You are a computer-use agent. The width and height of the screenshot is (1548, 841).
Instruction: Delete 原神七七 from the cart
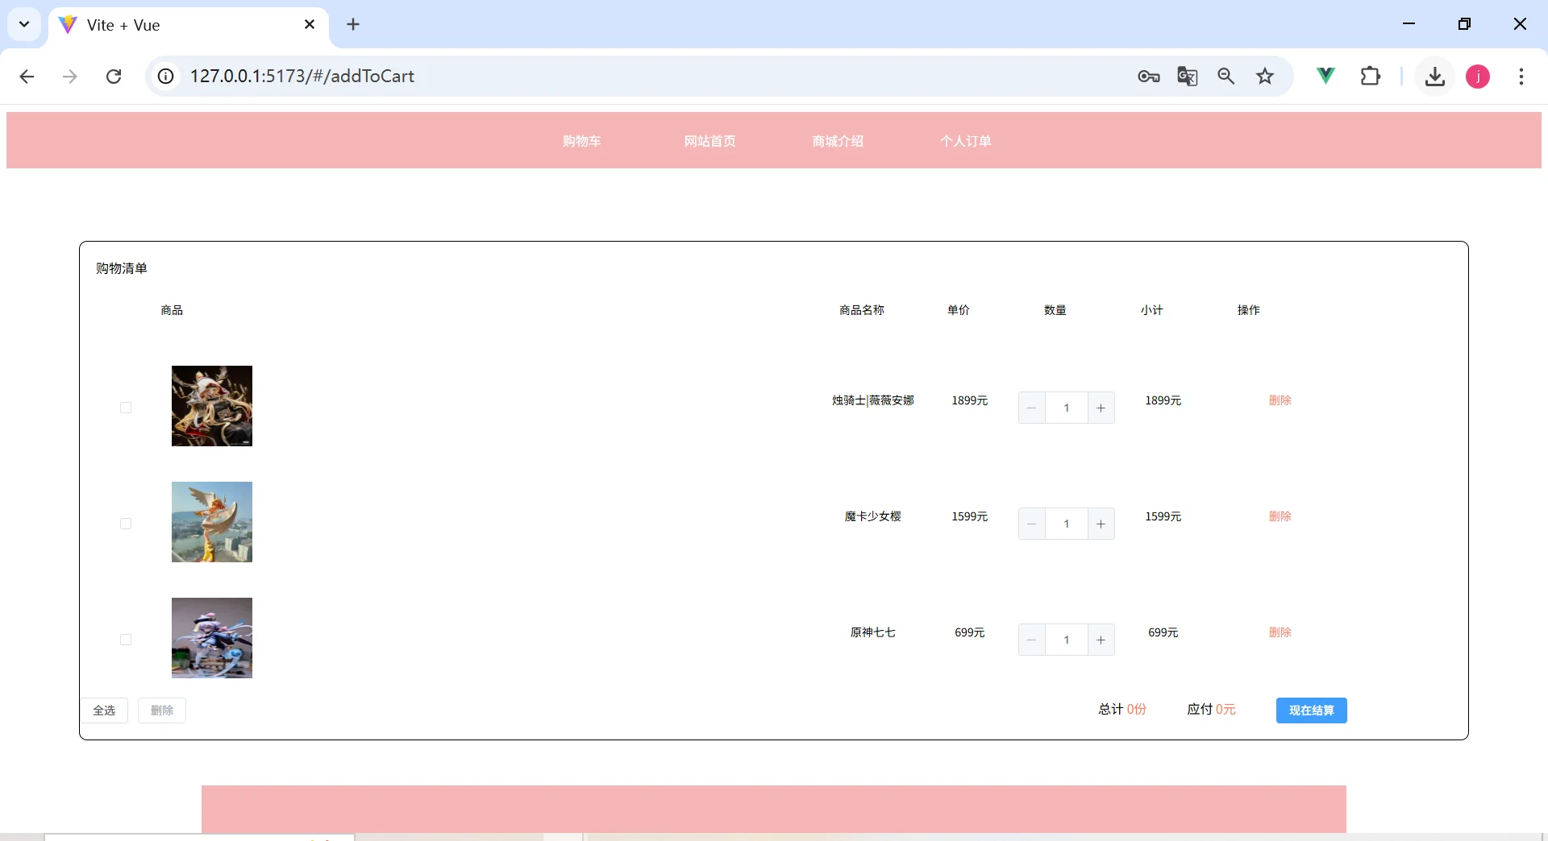coord(1280,632)
